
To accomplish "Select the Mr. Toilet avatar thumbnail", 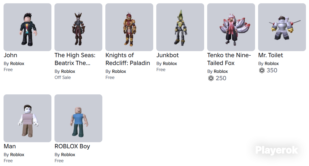I will (282, 27).
